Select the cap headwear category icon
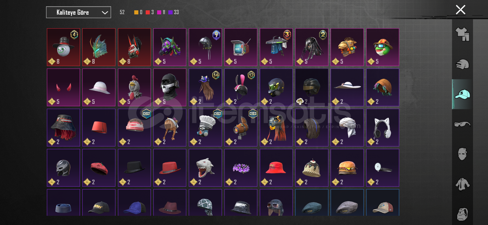Screen dimensions: 488x225 click(462, 94)
